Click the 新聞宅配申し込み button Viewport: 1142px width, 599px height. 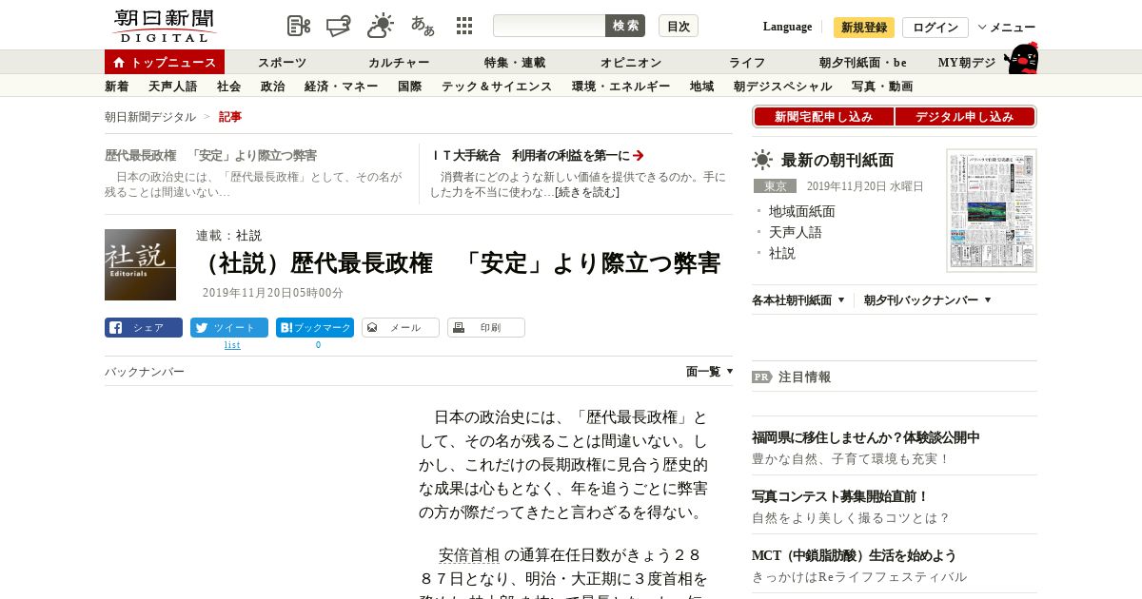click(x=824, y=117)
